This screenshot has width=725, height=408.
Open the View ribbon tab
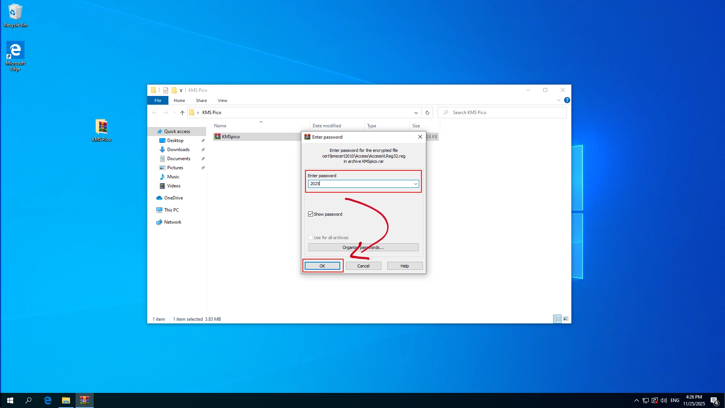(222, 100)
